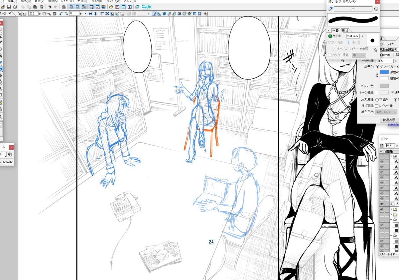
Task: Click the Print icon in the toolbar
Action: [x=64, y=7]
